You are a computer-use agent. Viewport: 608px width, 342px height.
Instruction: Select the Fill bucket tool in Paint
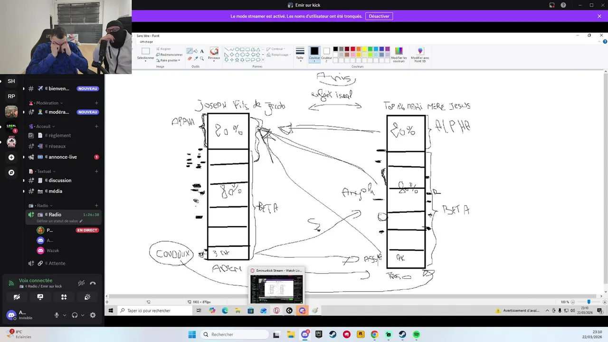coord(196,51)
